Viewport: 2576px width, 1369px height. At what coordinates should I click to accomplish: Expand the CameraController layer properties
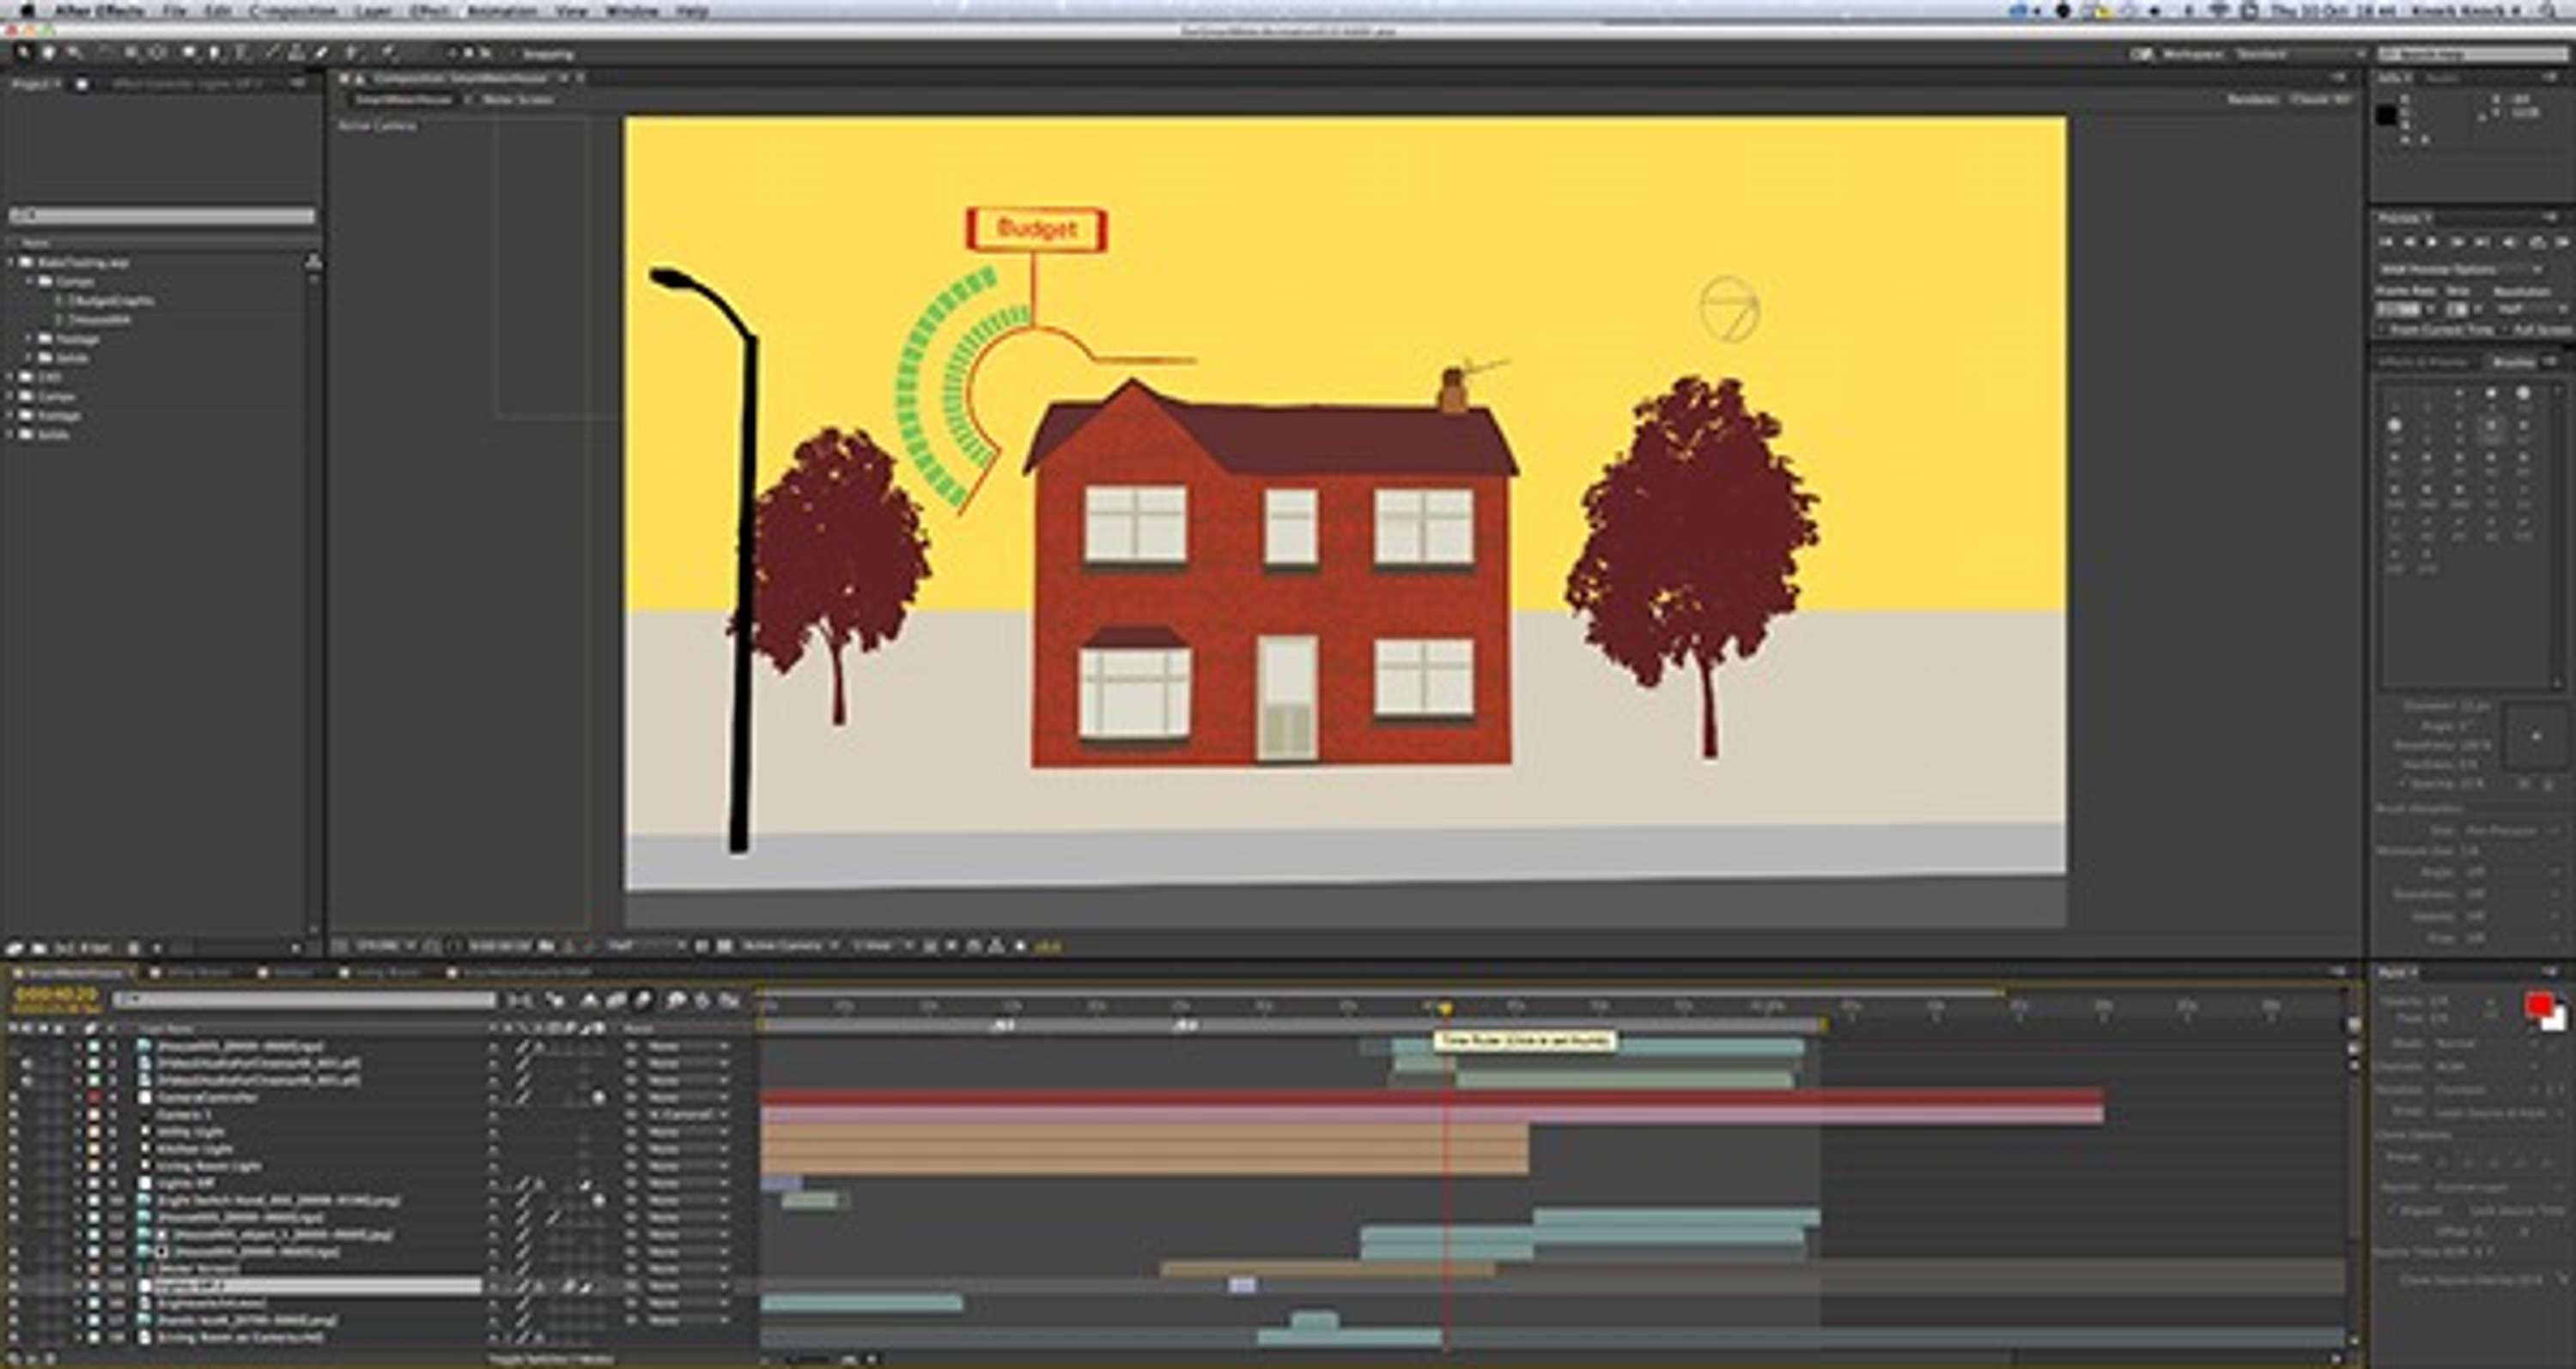(x=76, y=1097)
